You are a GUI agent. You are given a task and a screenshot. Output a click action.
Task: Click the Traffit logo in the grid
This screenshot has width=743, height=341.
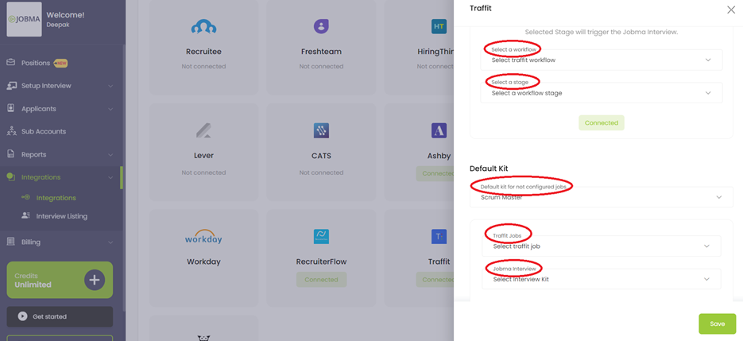point(439,237)
